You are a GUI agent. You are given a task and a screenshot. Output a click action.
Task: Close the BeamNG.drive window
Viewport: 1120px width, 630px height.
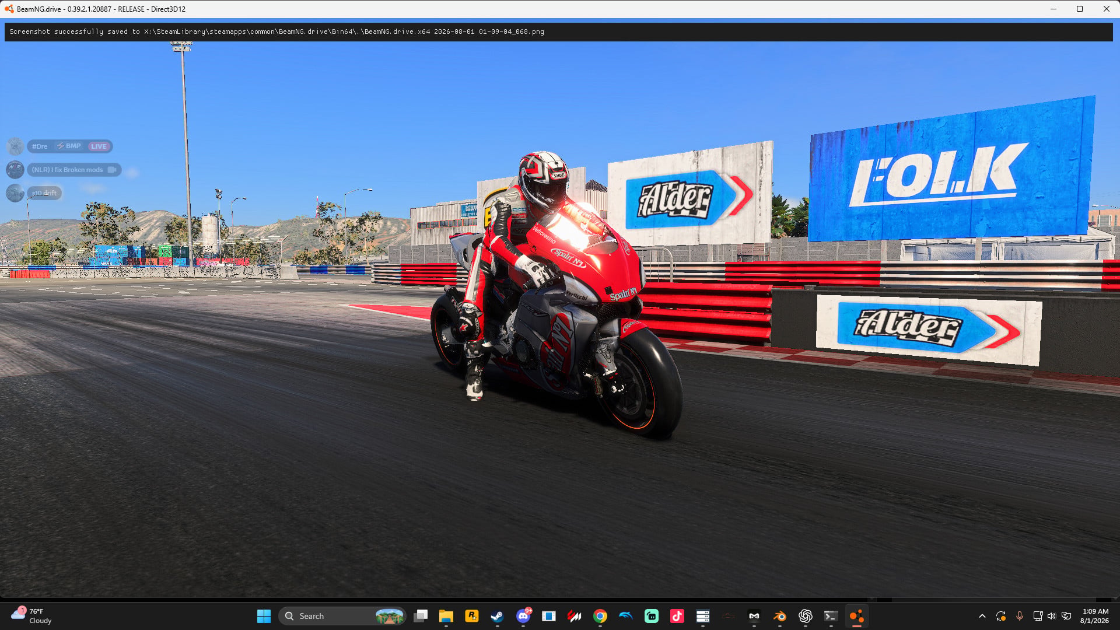pyautogui.click(x=1107, y=9)
